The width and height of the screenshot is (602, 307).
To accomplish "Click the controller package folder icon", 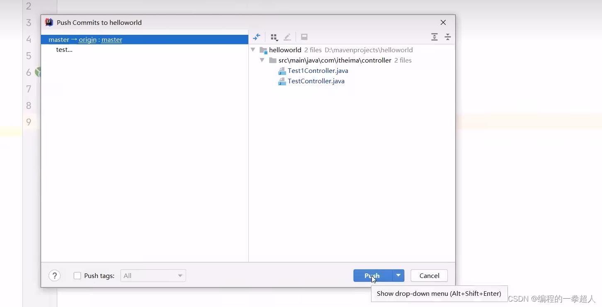I will pyautogui.click(x=272, y=60).
